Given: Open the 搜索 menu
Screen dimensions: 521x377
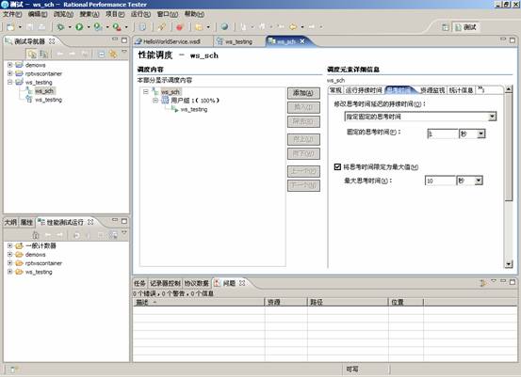Looking at the screenshot, I should click(90, 14).
